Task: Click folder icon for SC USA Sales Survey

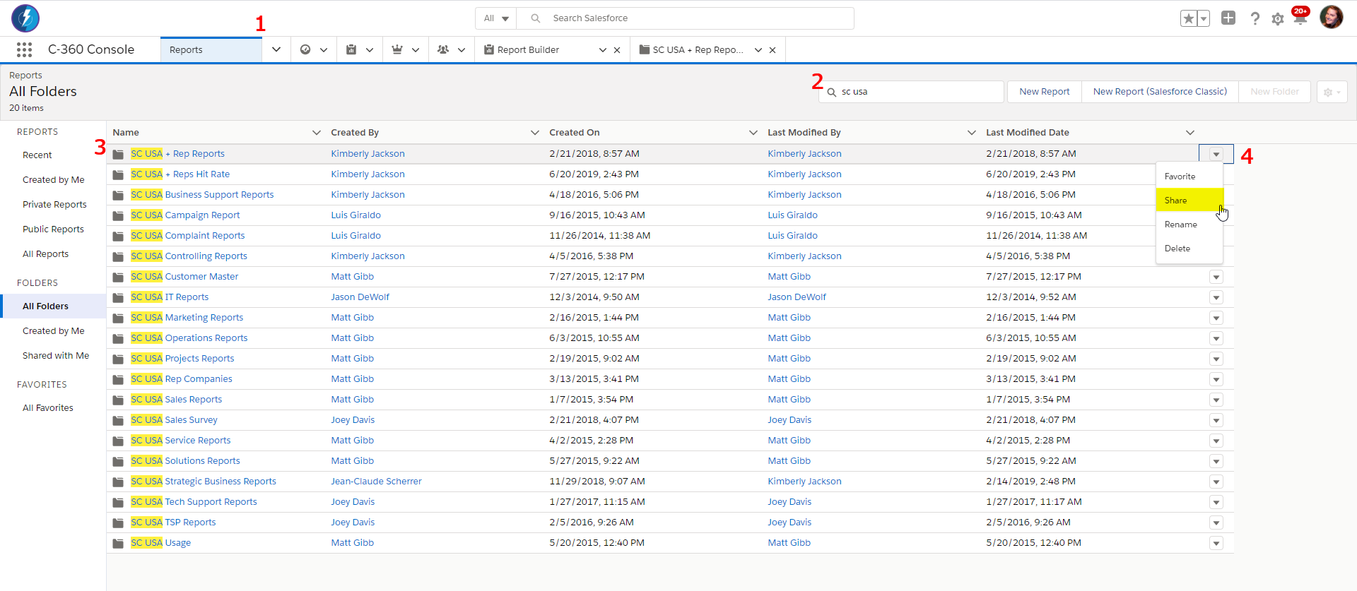Action: click(118, 420)
